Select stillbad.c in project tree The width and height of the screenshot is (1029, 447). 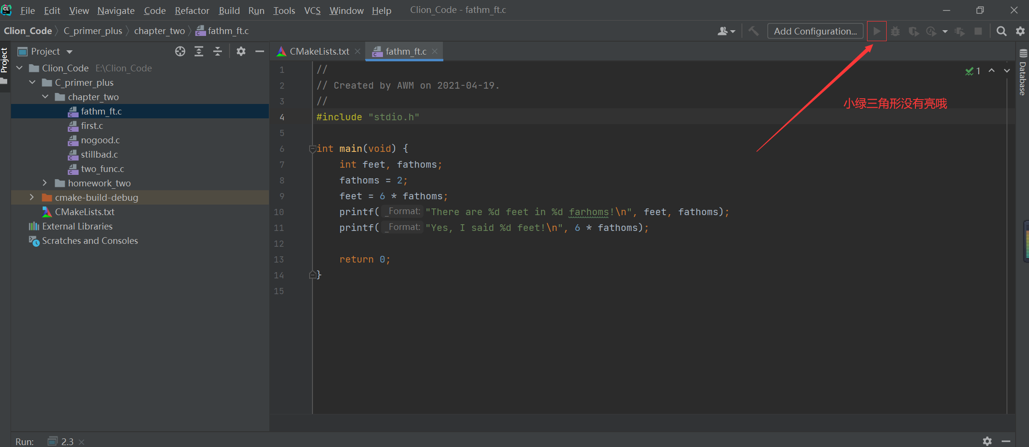point(99,154)
